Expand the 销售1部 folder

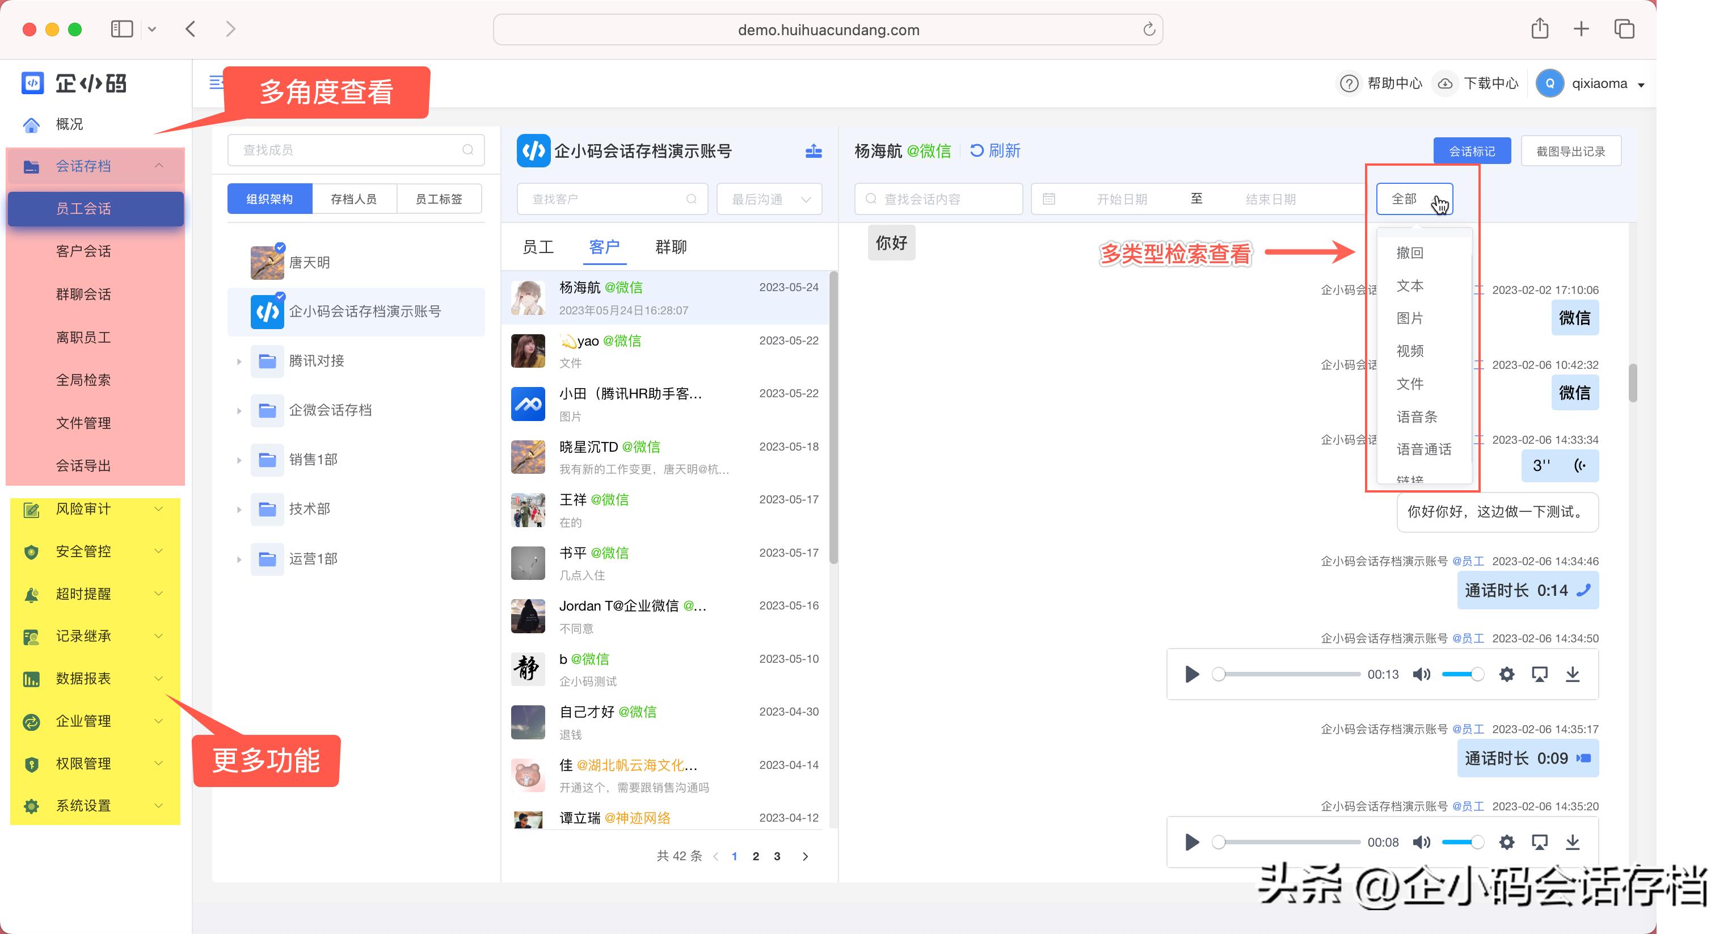[239, 460]
